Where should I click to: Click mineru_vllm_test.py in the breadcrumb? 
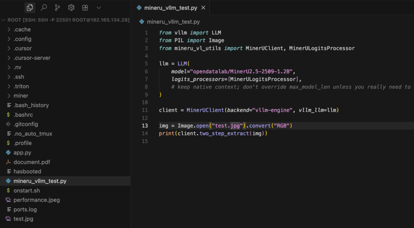pos(173,22)
